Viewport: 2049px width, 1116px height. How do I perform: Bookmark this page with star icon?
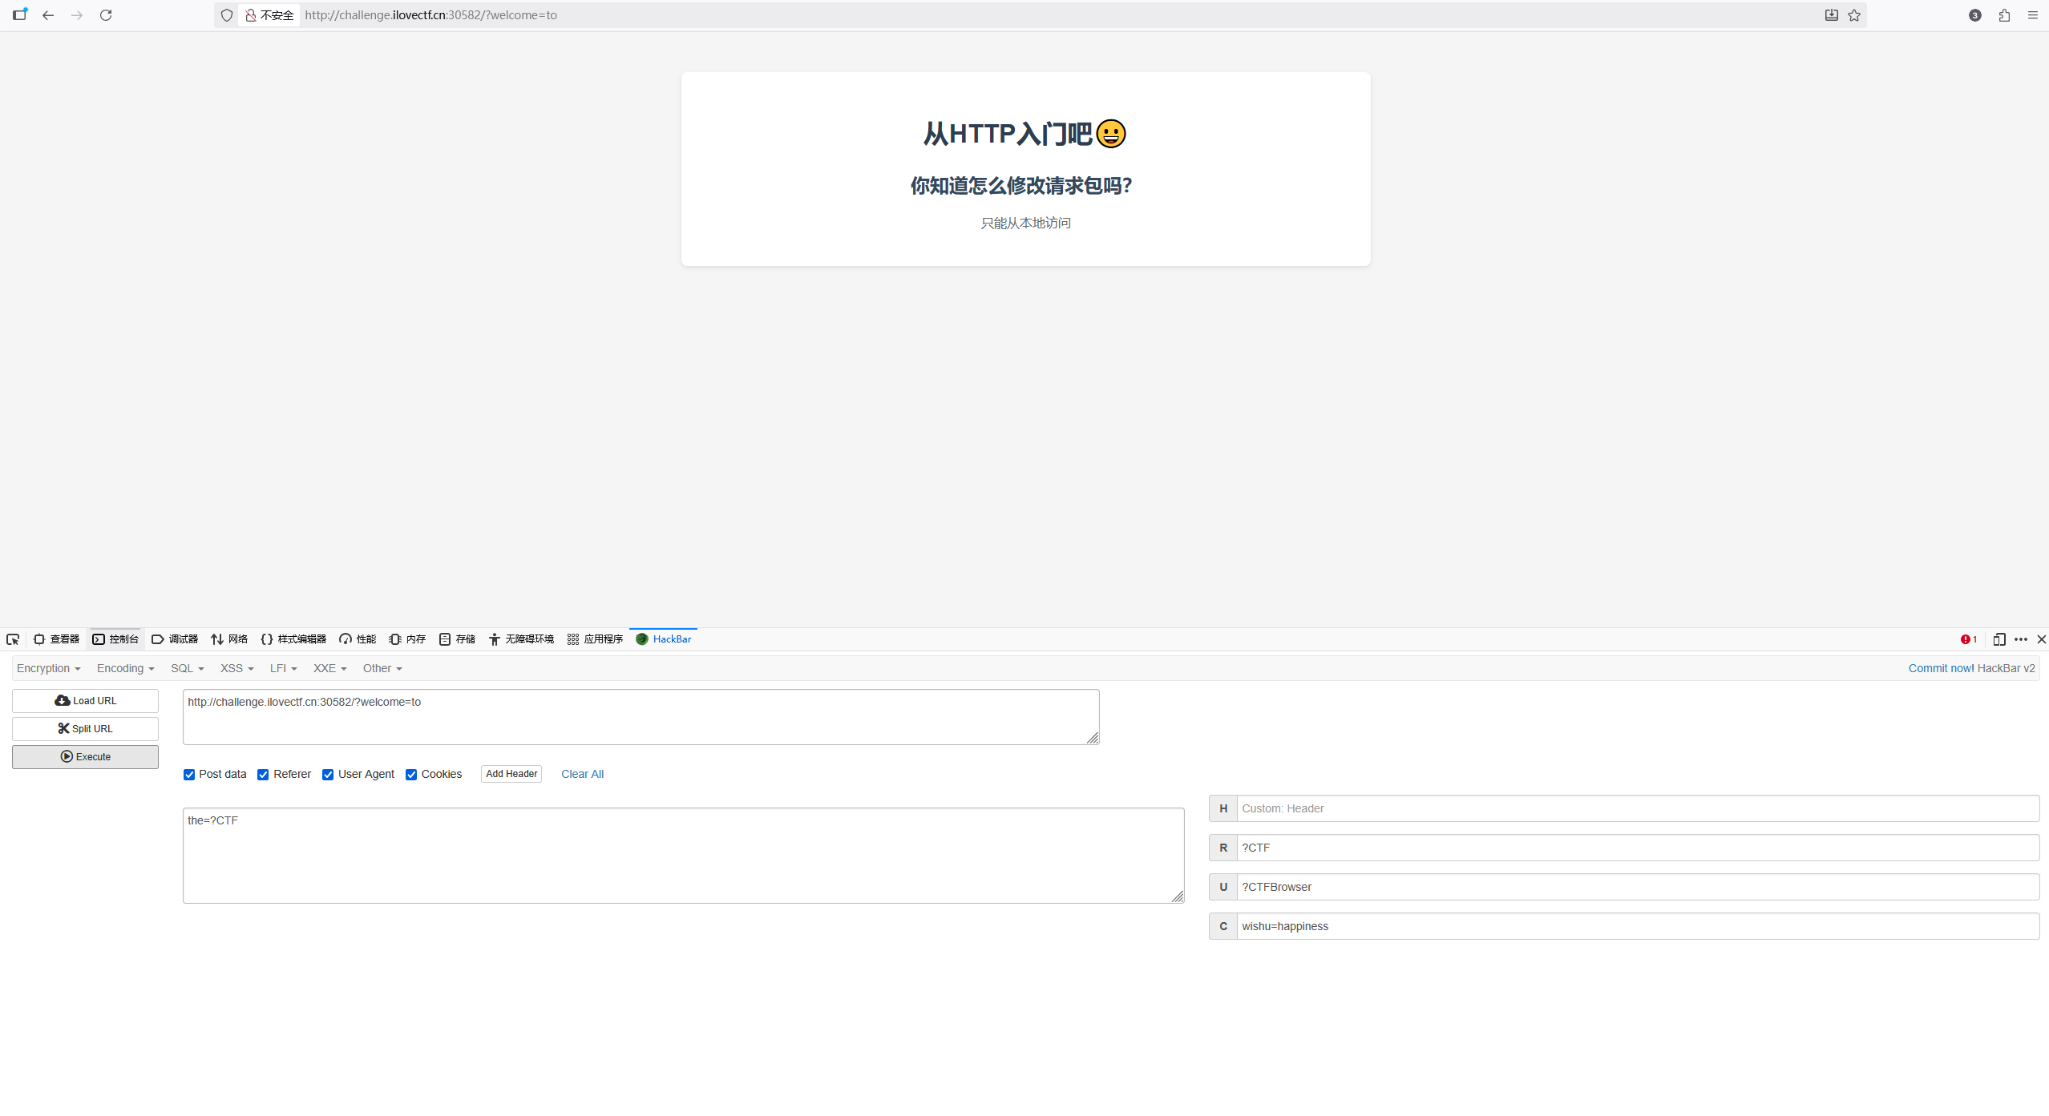pos(1854,15)
